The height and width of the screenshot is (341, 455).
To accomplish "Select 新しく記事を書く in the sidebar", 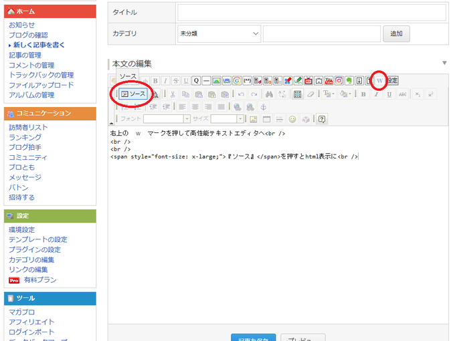I will [x=39, y=45].
